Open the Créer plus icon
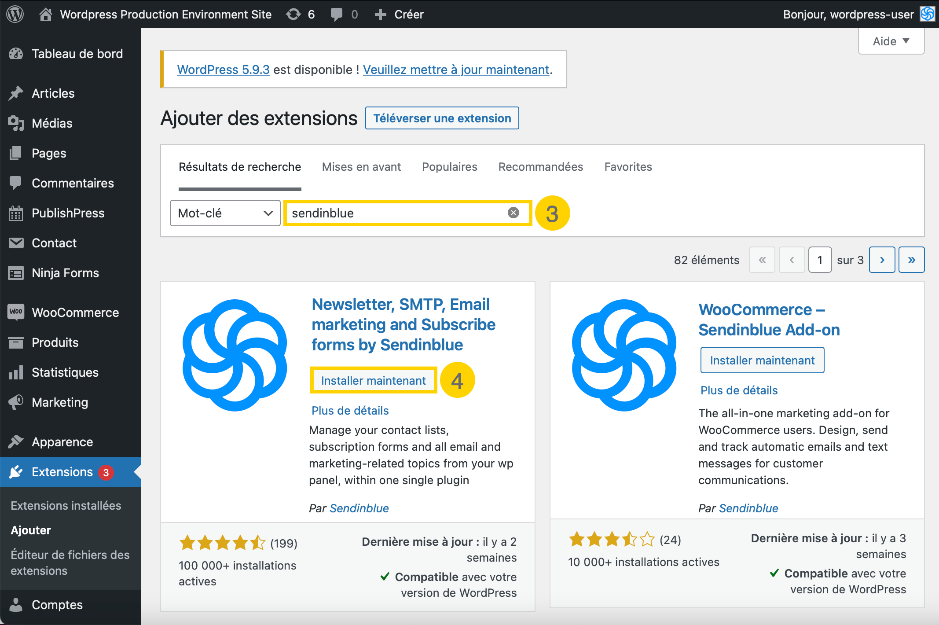Image resolution: width=939 pixels, height=625 pixels. tap(380, 14)
